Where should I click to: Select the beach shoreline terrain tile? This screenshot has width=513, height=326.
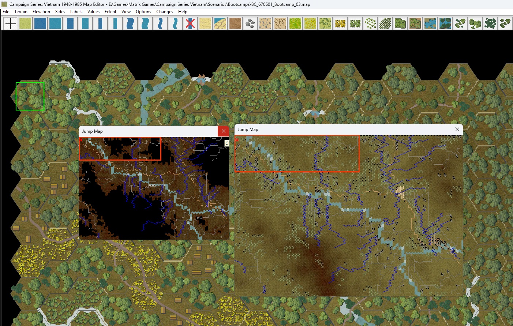(220, 23)
